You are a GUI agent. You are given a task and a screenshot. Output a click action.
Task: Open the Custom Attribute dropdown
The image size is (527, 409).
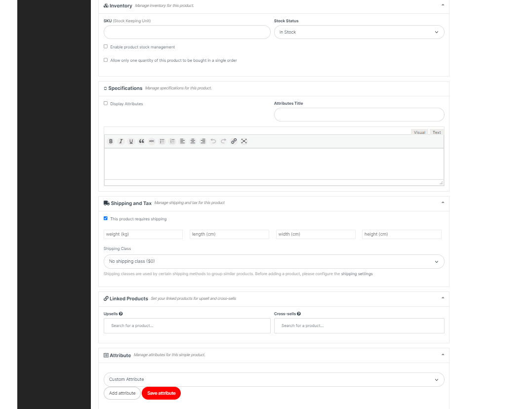tap(274, 379)
